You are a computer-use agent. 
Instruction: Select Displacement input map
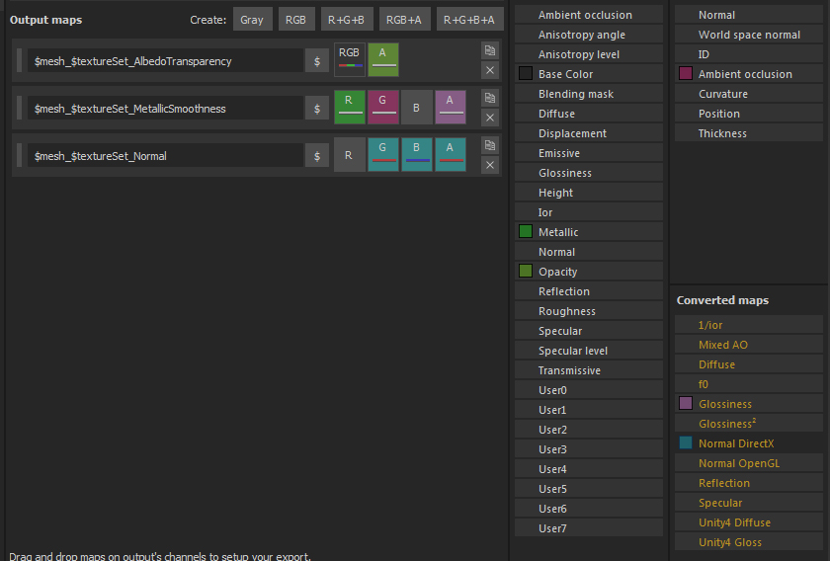[589, 133]
